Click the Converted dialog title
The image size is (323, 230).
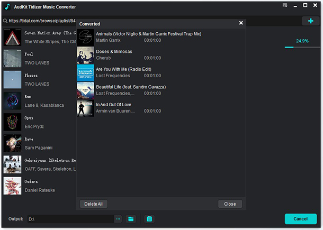[x=89, y=24]
